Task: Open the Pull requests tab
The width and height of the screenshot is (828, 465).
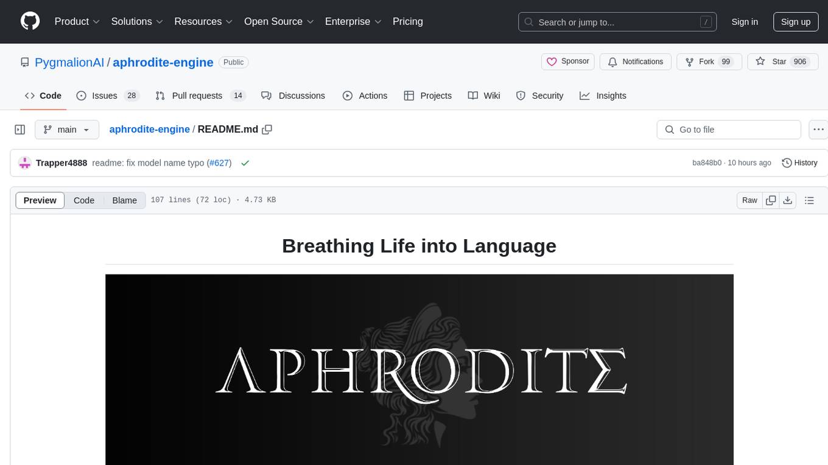Action: 200,96
